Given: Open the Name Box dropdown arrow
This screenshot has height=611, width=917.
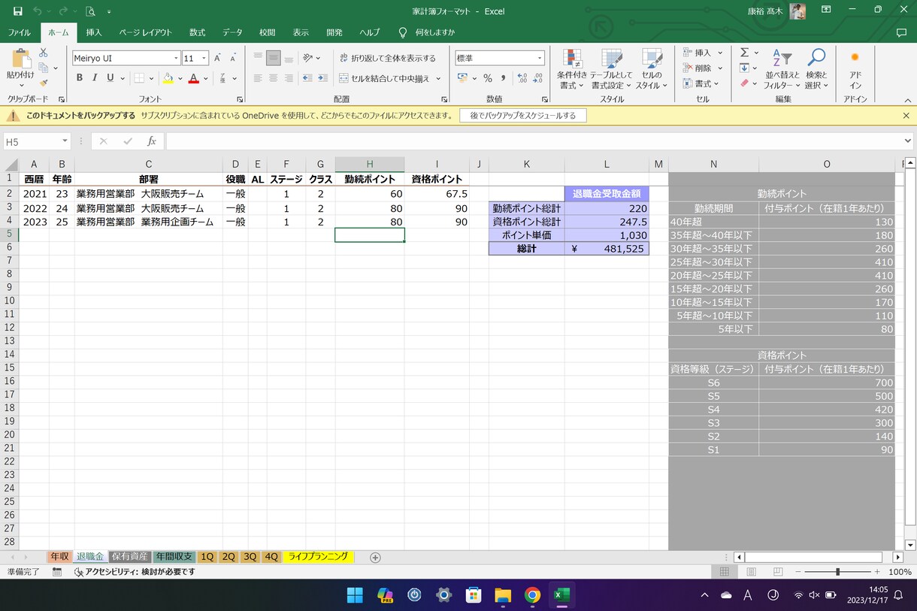Looking at the screenshot, I should pyautogui.click(x=65, y=141).
